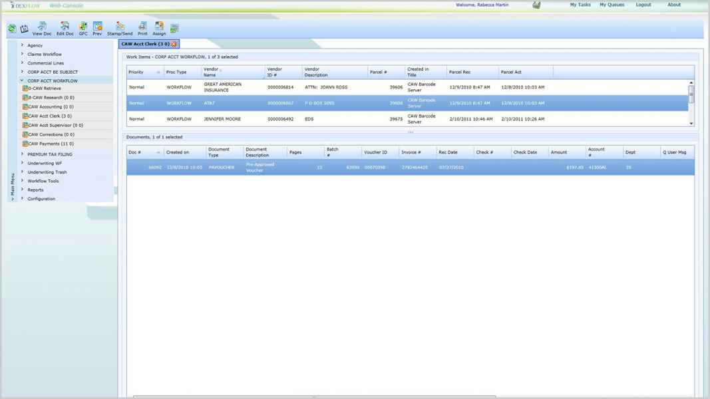Click the green refresh icon in toolbar
This screenshot has height=399, width=710.
click(12, 29)
